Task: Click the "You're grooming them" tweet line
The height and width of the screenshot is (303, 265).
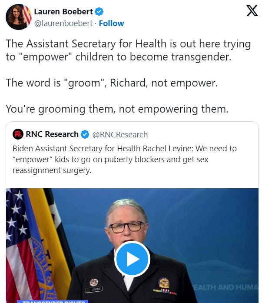Action: click(x=117, y=109)
